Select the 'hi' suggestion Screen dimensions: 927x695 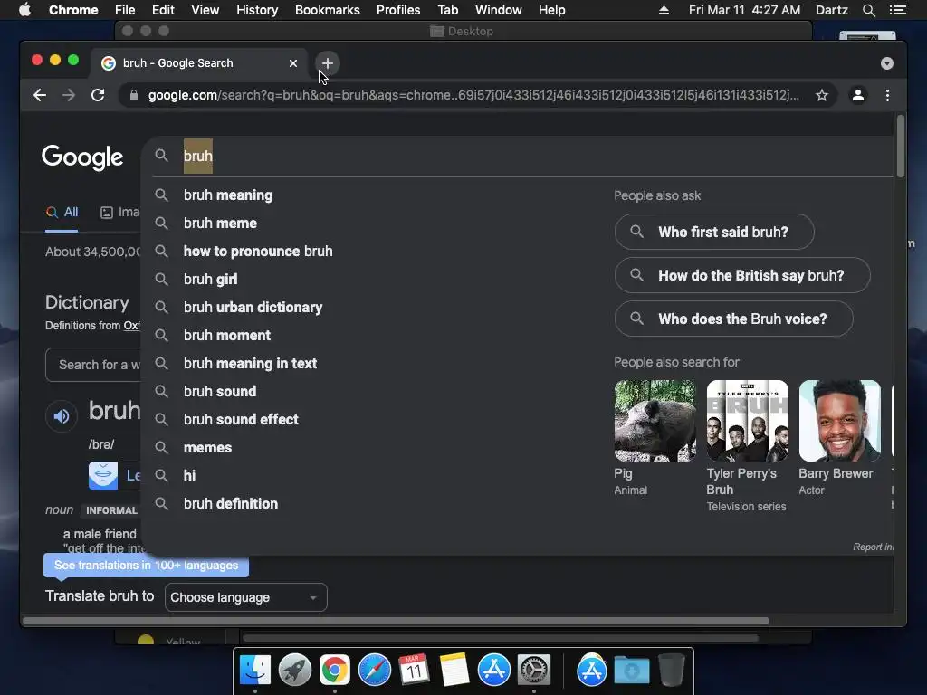click(x=189, y=476)
